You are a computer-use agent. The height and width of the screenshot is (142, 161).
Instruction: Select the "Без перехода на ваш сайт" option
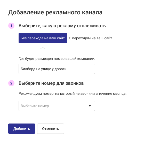click(43, 38)
